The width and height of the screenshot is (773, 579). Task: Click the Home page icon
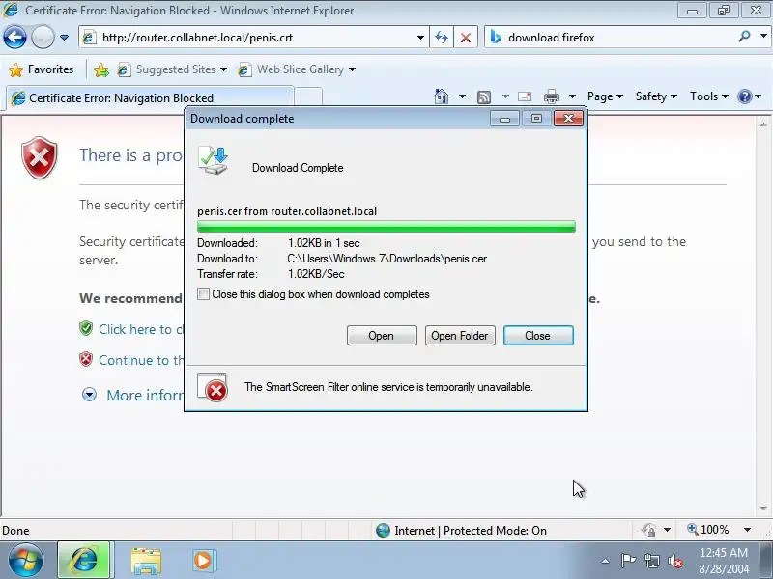442,96
